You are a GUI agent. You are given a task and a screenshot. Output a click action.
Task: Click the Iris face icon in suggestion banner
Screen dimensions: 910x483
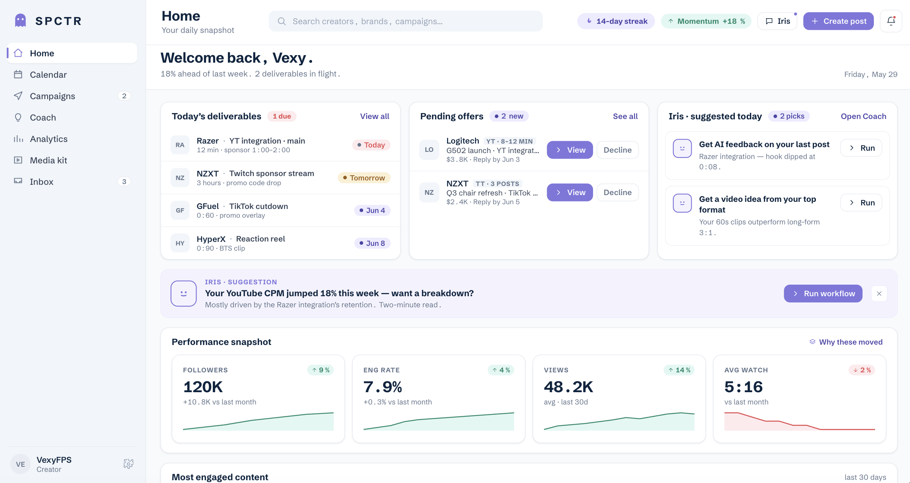pos(183,293)
